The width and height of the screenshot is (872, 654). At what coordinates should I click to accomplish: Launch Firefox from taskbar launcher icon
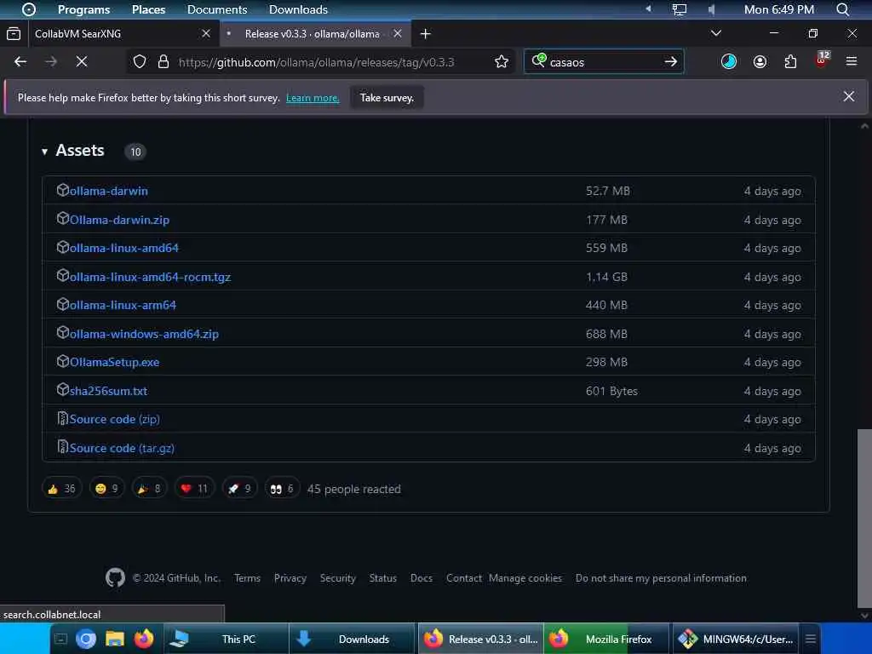[143, 639]
